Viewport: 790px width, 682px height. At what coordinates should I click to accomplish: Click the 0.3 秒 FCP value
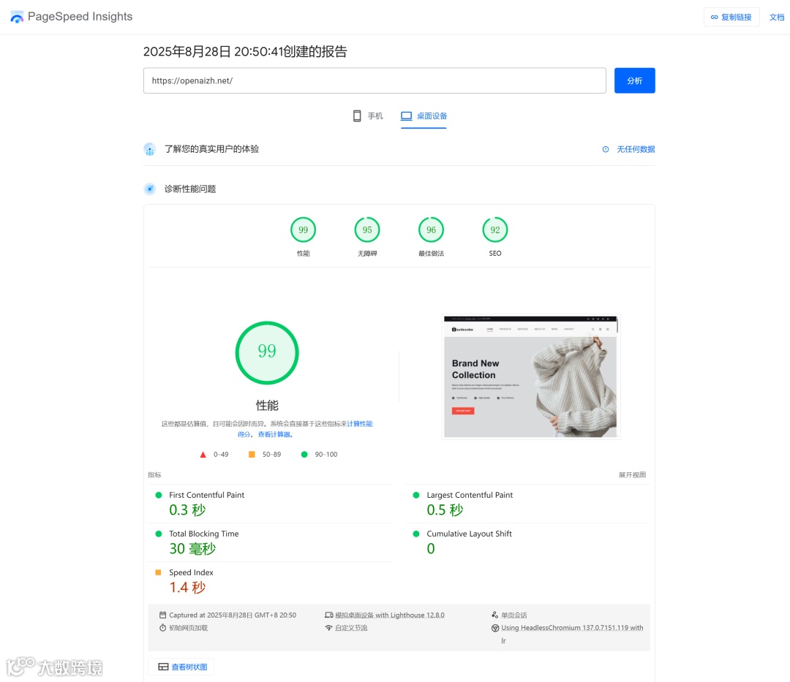click(187, 510)
